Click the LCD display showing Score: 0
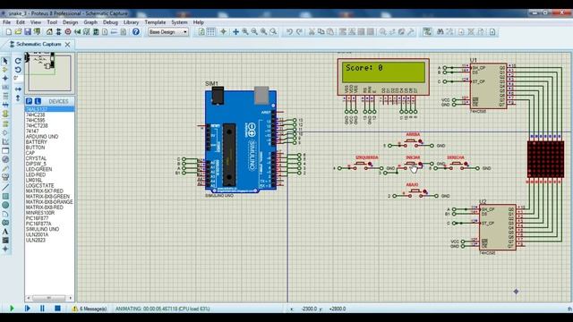This screenshot has height=322, width=573. [383, 77]
